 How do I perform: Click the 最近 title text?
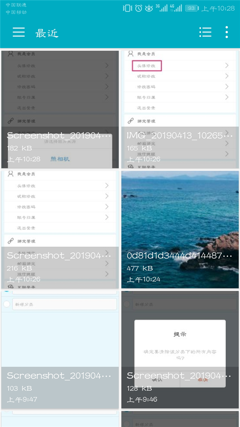[47, 33]
